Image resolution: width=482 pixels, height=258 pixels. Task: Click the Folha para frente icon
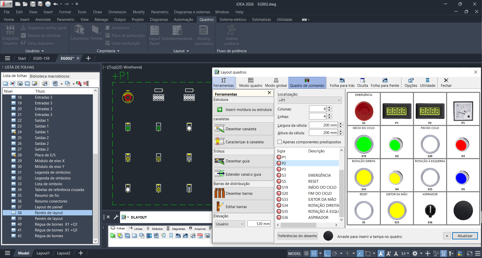tap(385, 80)
